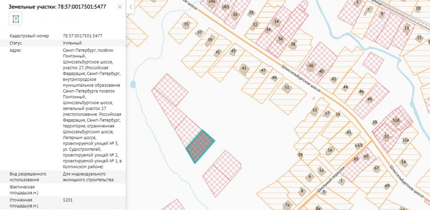Click the small blue pond on the map
Image resolution: width=430 pixels, height=210 pixels.
[133, 84]
